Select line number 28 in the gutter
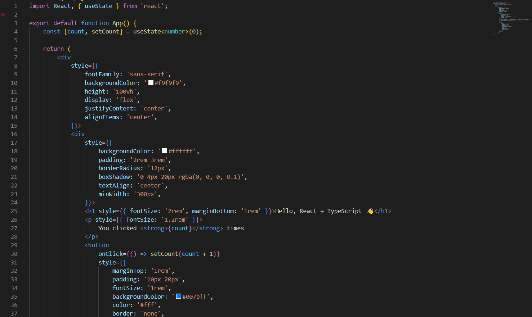Image resolution: width=532 pixels, height=317 pixels. point(14,237)
